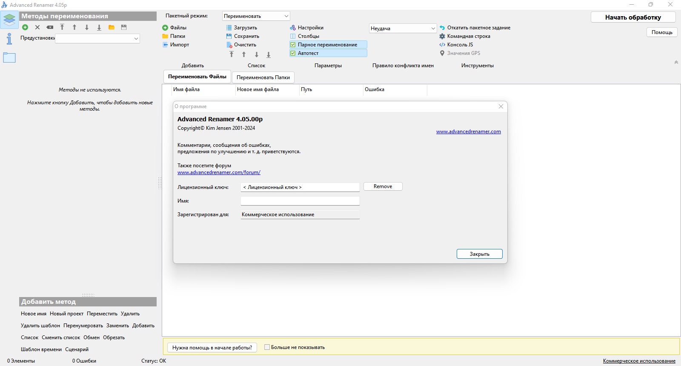
Task: Switch to Переименовать Файлы tab
Action: (x=197, y=77)
